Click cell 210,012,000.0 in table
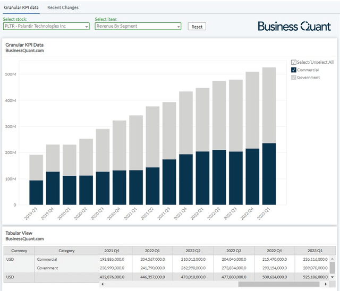The width and height of the screenshot is (340, 291). [193, 259]
